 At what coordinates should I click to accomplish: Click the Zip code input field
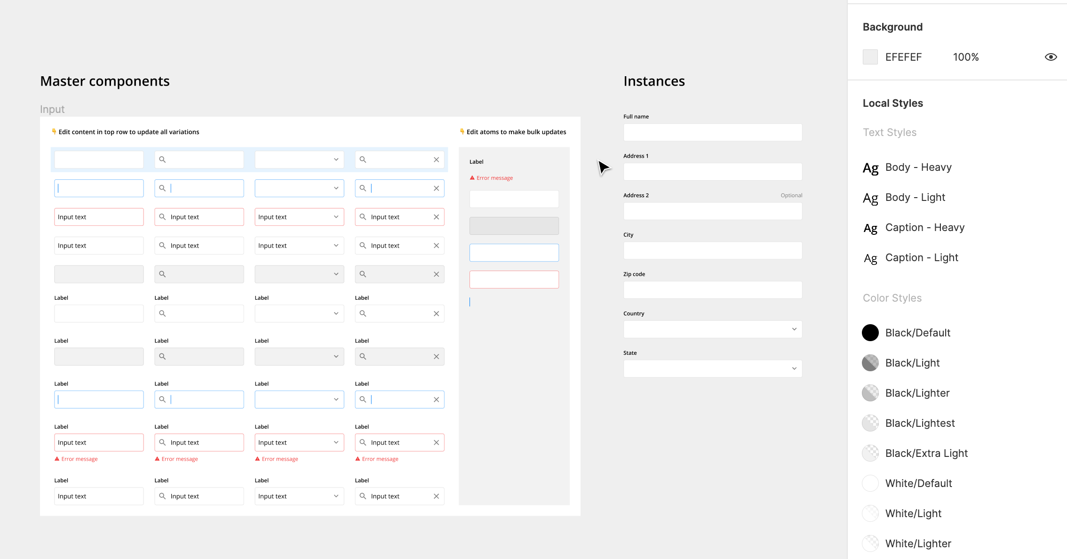coord(712,290)
